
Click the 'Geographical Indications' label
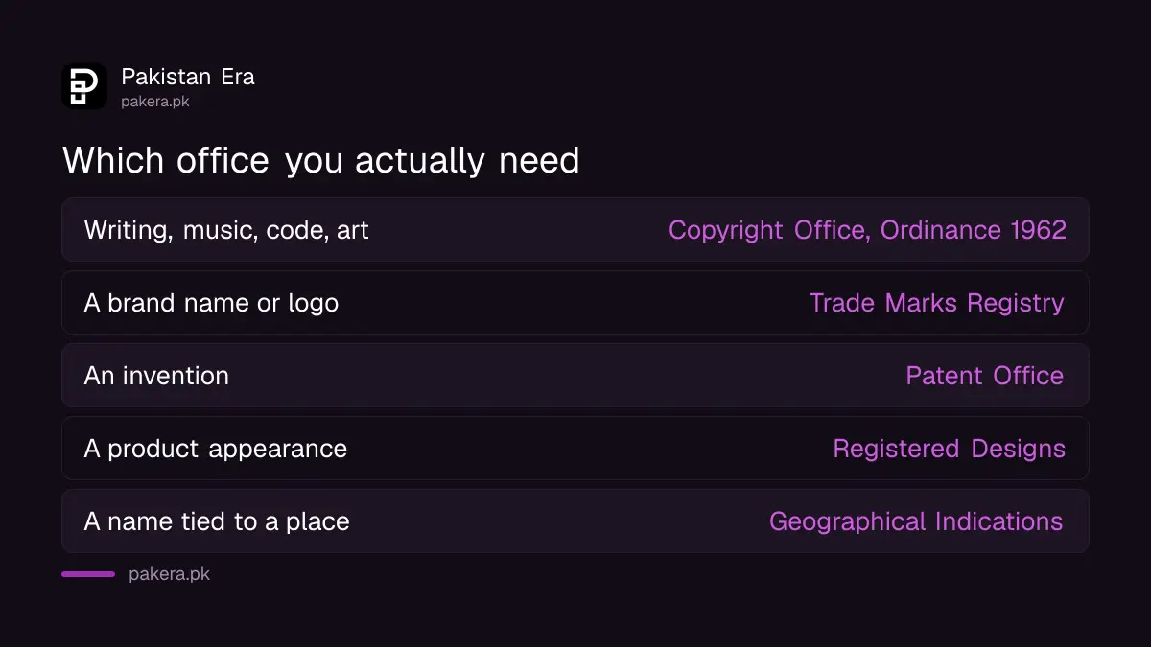(916, 521)
